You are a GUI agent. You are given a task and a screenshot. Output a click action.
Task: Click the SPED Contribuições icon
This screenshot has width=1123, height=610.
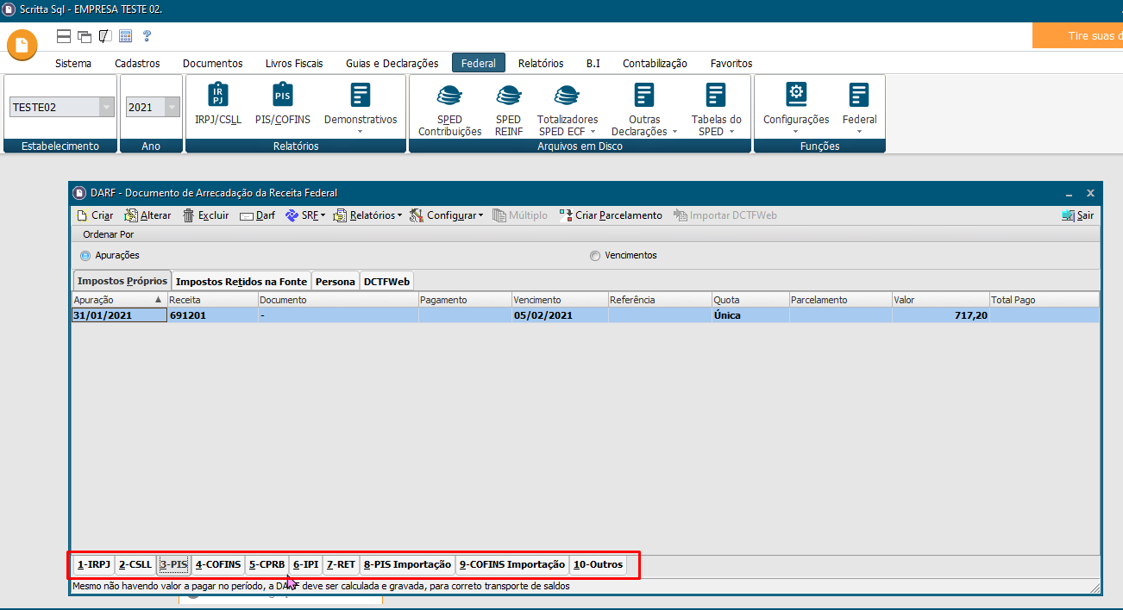click(x=449, y=96)
